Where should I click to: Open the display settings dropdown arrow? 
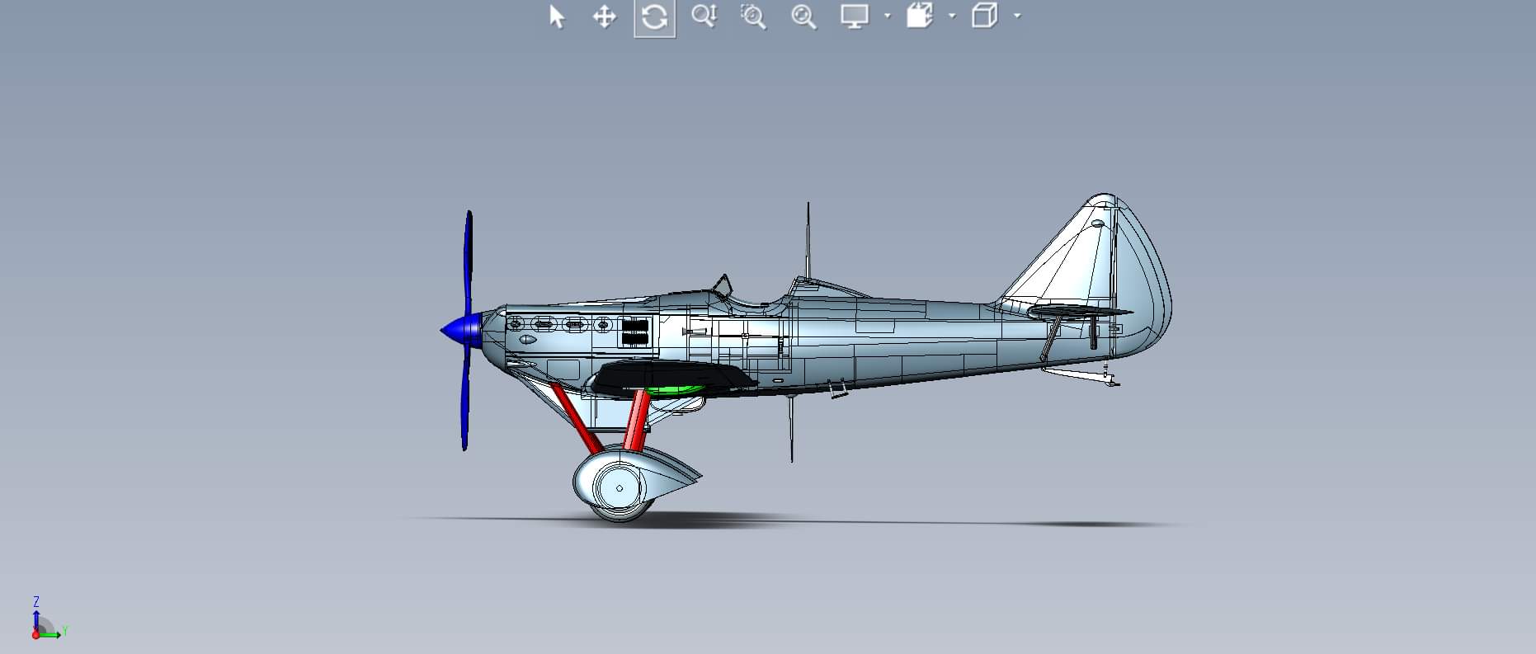point(888,16)
